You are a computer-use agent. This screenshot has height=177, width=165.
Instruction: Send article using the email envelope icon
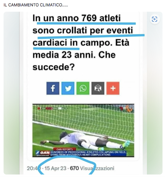pyautogui.click(x=98, y=88)
